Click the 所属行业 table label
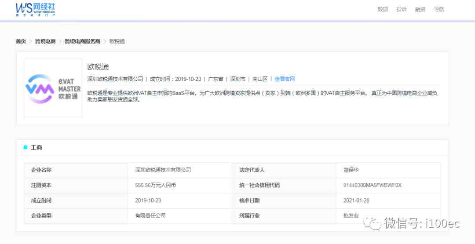 click(x=249, y=215)
